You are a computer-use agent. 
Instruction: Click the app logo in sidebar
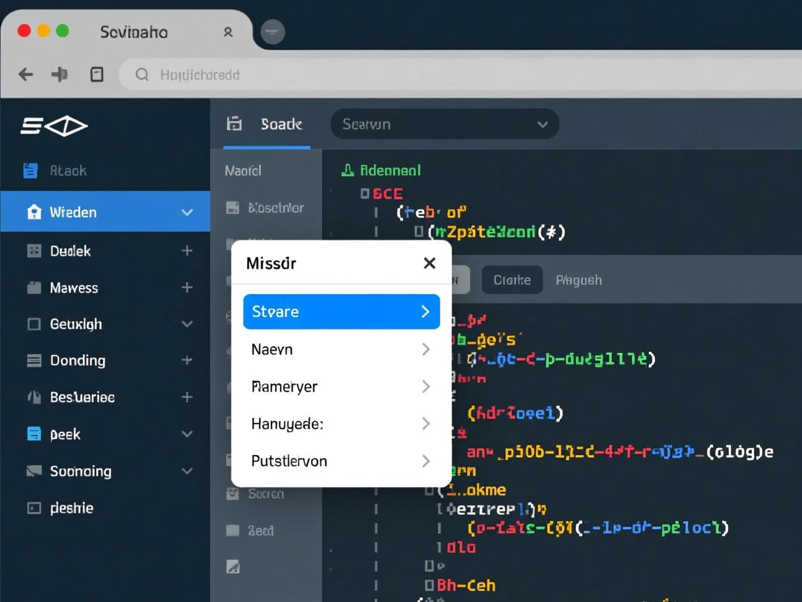tap(54, 126)
